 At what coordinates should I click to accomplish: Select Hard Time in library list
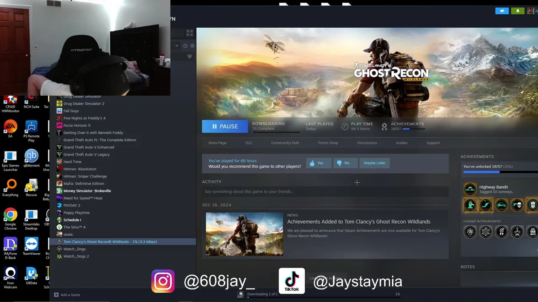72,162
